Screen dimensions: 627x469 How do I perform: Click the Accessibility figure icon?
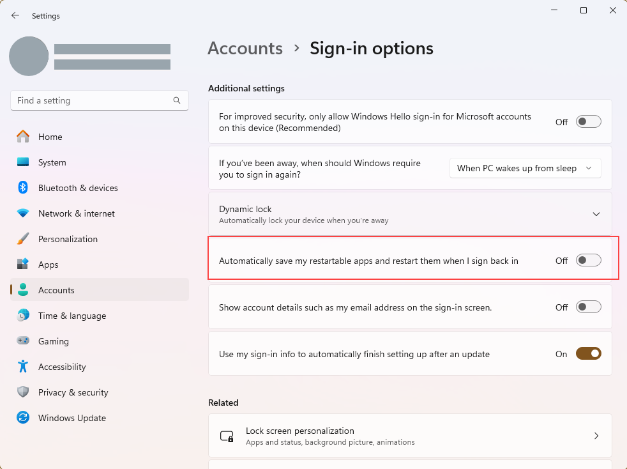[23, 366]
